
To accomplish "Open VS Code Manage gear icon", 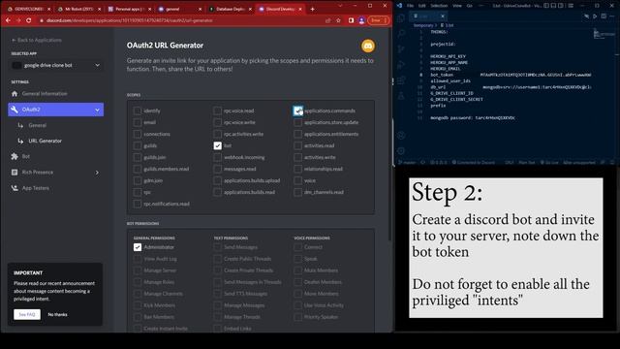I will point(401,151).
